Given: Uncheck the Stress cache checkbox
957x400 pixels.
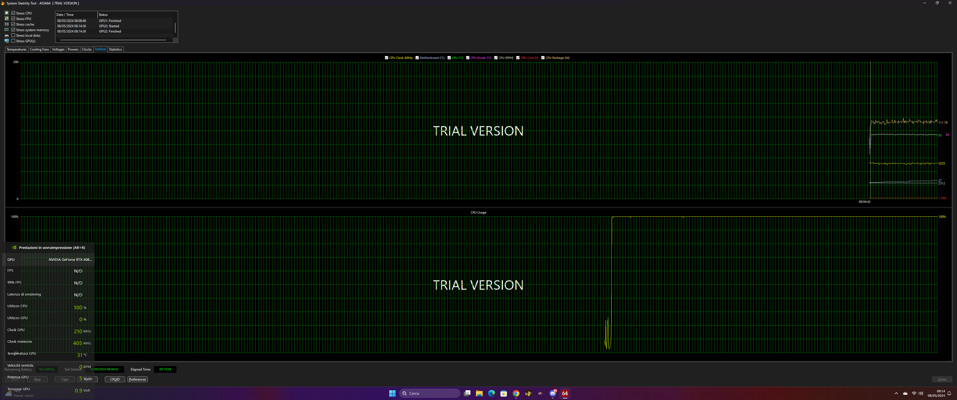Looking at the screenshot, I should (x=13, y=24).
